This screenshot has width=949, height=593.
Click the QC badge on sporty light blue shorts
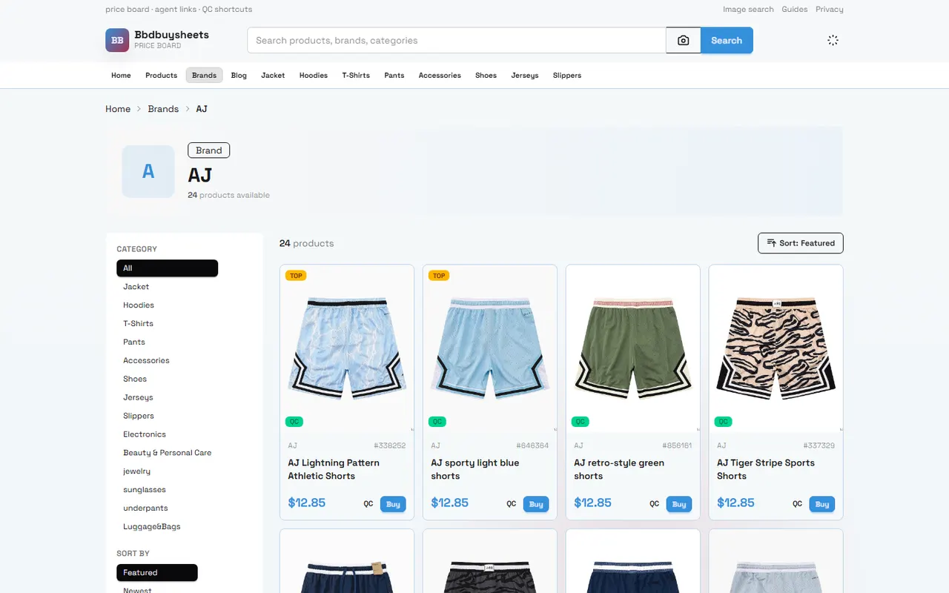(437, 422)
